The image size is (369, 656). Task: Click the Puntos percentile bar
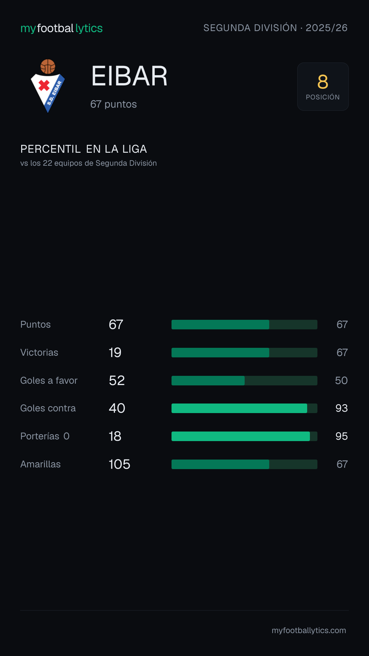244,325
